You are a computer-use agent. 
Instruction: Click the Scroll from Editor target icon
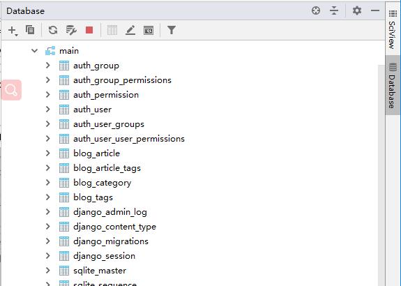316,10
